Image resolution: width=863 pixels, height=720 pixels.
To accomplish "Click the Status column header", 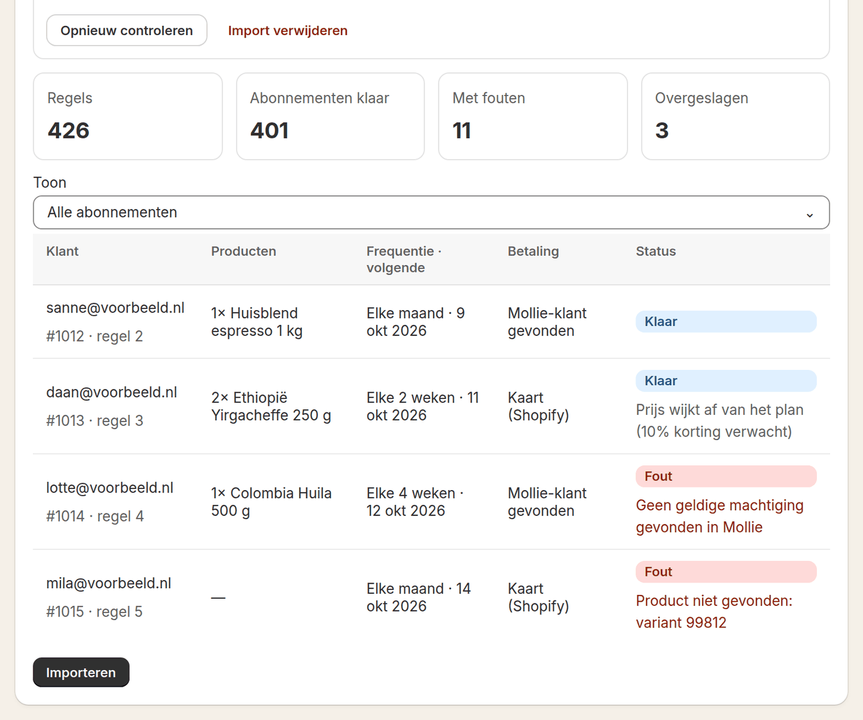I will [x=656, y=251].
